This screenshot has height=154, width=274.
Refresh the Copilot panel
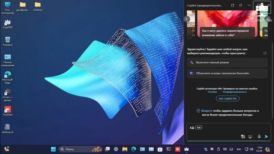click(x=241, y=5)
